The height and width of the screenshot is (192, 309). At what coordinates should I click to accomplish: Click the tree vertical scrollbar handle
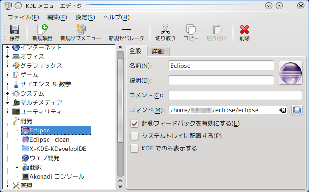pos(120,100)
